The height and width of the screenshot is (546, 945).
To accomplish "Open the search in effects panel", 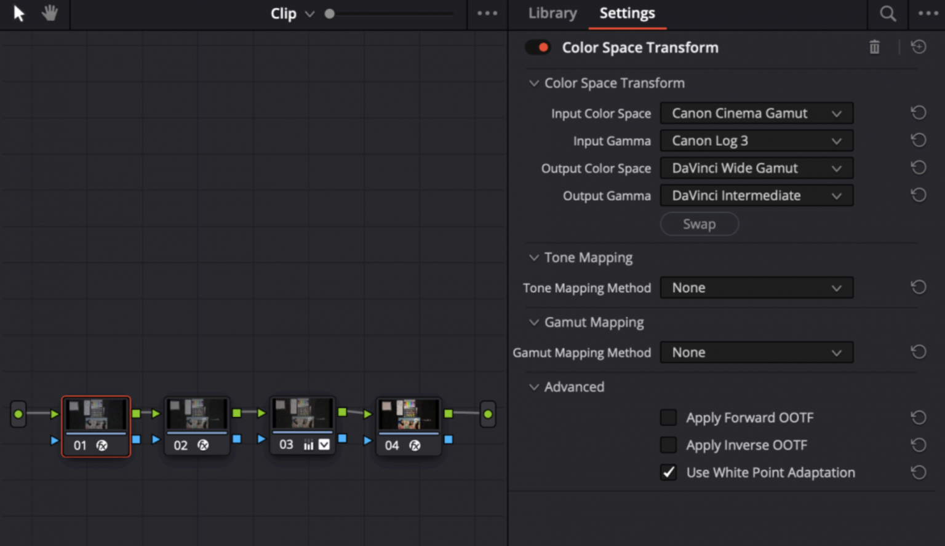I will [x=887, y=14].
